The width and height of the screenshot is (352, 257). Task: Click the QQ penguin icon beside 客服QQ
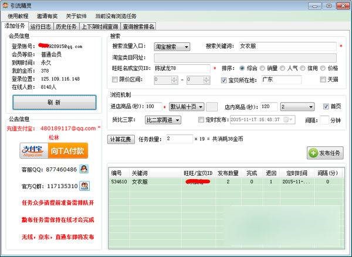84,169
